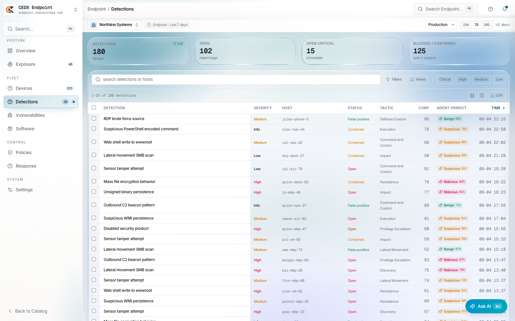The image size is (515, 321).
Task: Filter by Medium severity
Action: (481, 80)
